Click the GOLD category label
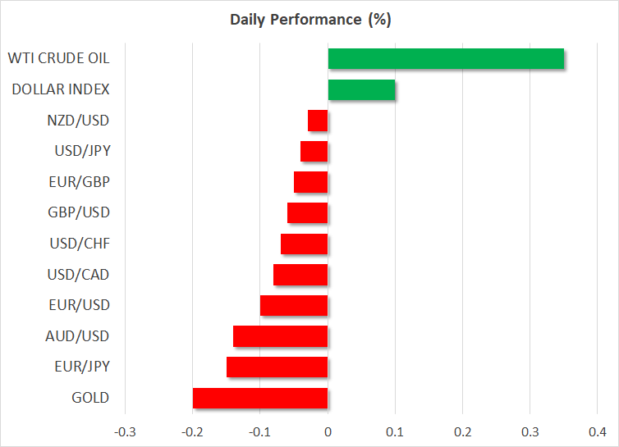Screen dimensions: 619x447 (x=89, y=398)
